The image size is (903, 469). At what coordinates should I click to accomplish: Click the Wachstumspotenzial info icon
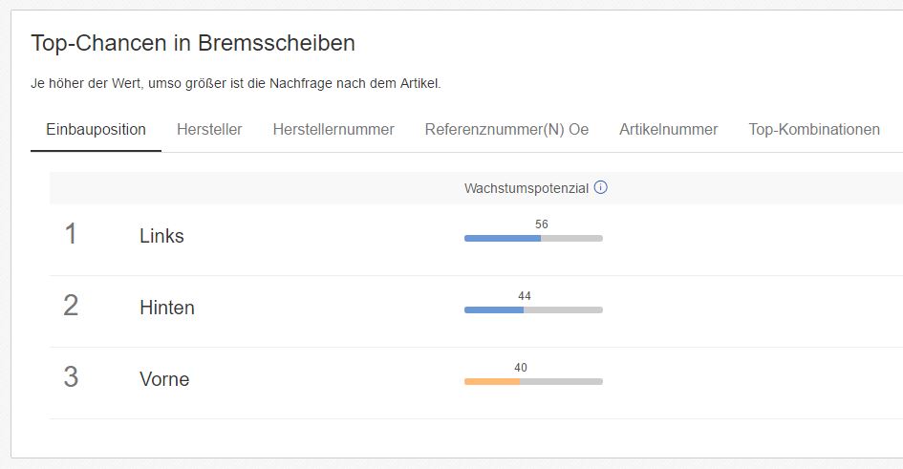(x=601, y=187)
